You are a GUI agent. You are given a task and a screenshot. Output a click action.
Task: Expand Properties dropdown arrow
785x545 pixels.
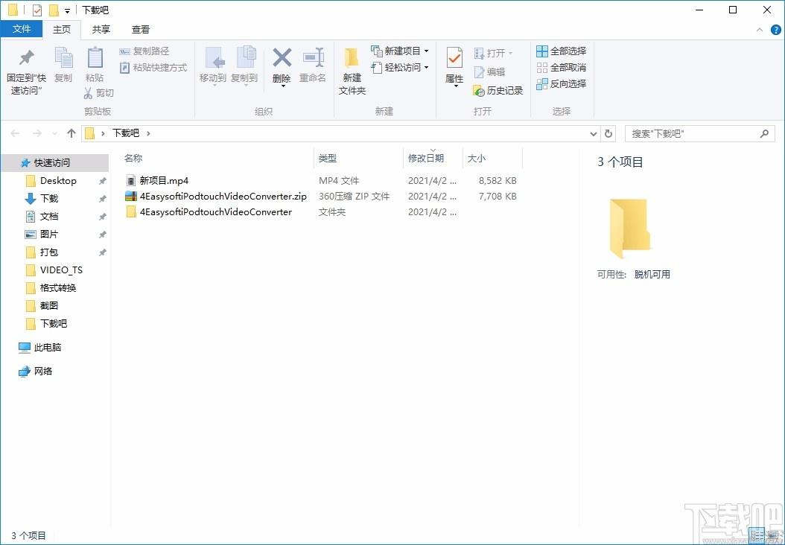(x=456, y=86)
